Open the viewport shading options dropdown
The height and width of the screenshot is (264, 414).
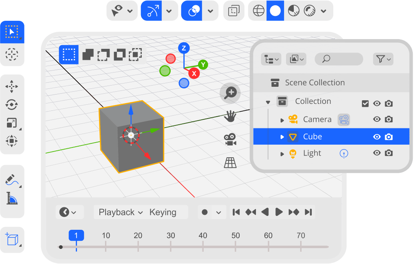(x=324, y=11)
